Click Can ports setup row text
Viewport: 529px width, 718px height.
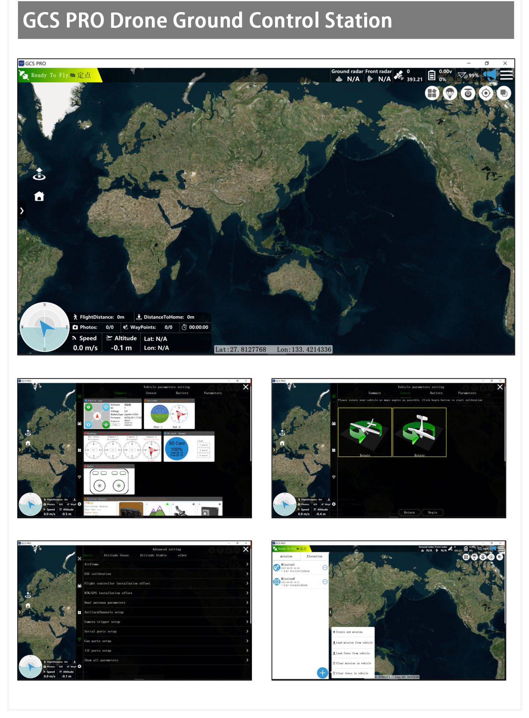pos(98,641)
